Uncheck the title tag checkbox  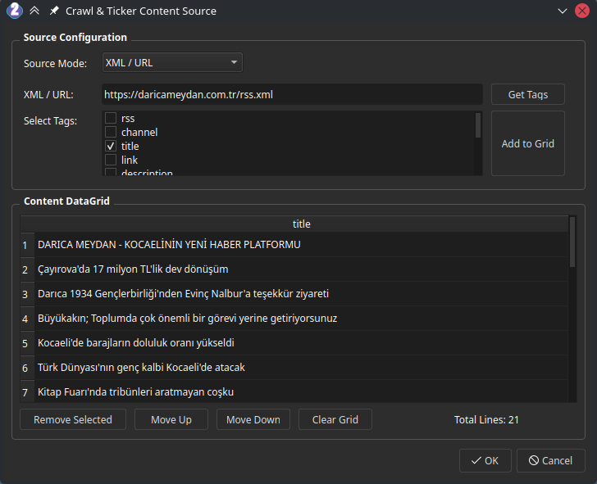[x=111, y=146]
